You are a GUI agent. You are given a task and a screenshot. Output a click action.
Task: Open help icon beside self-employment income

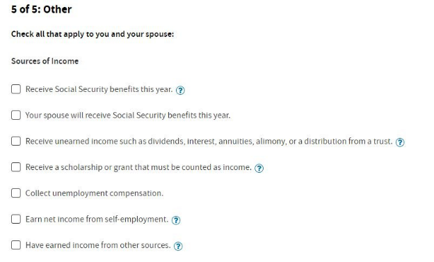176,220
